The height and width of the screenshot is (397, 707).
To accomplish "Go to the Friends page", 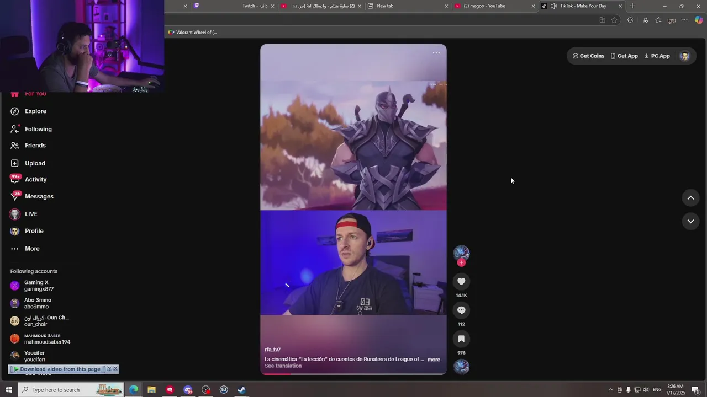I will 28,146.
